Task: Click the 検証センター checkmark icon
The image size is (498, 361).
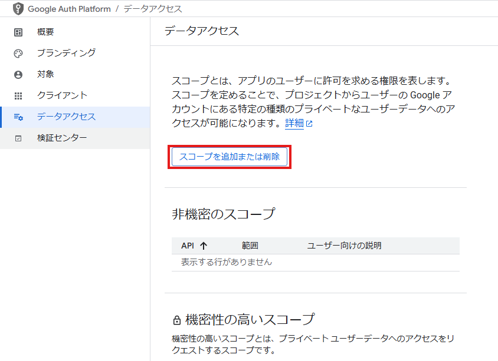Action: [x=18, y=138]
